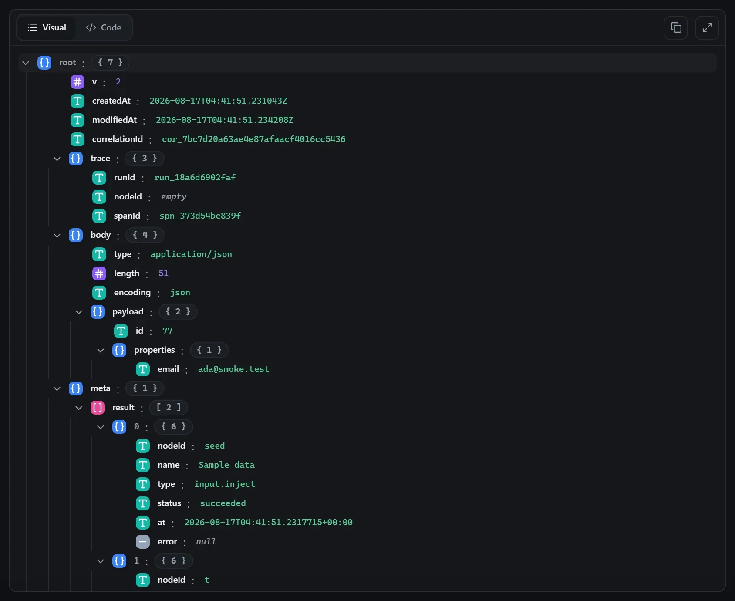Click the trace { 3 } count badge
Viewport: 735px width, 601px height.
[145, 159]
